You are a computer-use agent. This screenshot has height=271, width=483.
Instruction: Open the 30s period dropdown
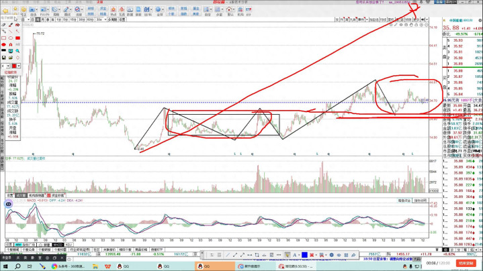(x=100, y=20)
